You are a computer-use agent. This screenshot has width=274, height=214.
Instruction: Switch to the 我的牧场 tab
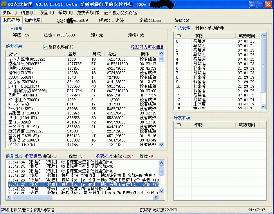click(32, 20)
